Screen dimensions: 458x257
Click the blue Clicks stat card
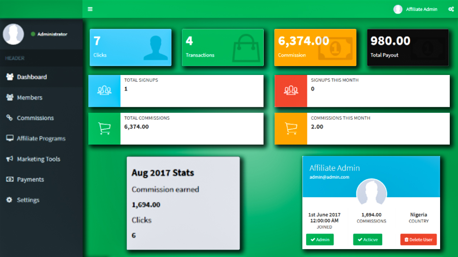click(x=131, y=47)
